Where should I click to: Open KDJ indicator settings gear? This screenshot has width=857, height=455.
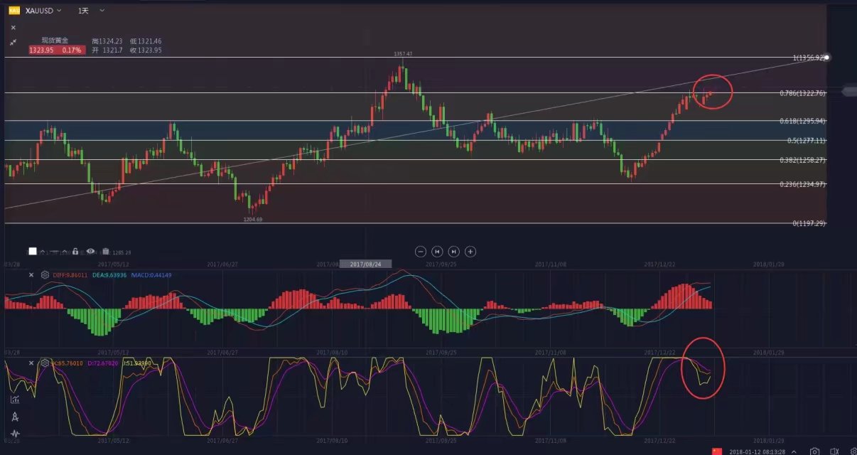click(x=45, y=363)
